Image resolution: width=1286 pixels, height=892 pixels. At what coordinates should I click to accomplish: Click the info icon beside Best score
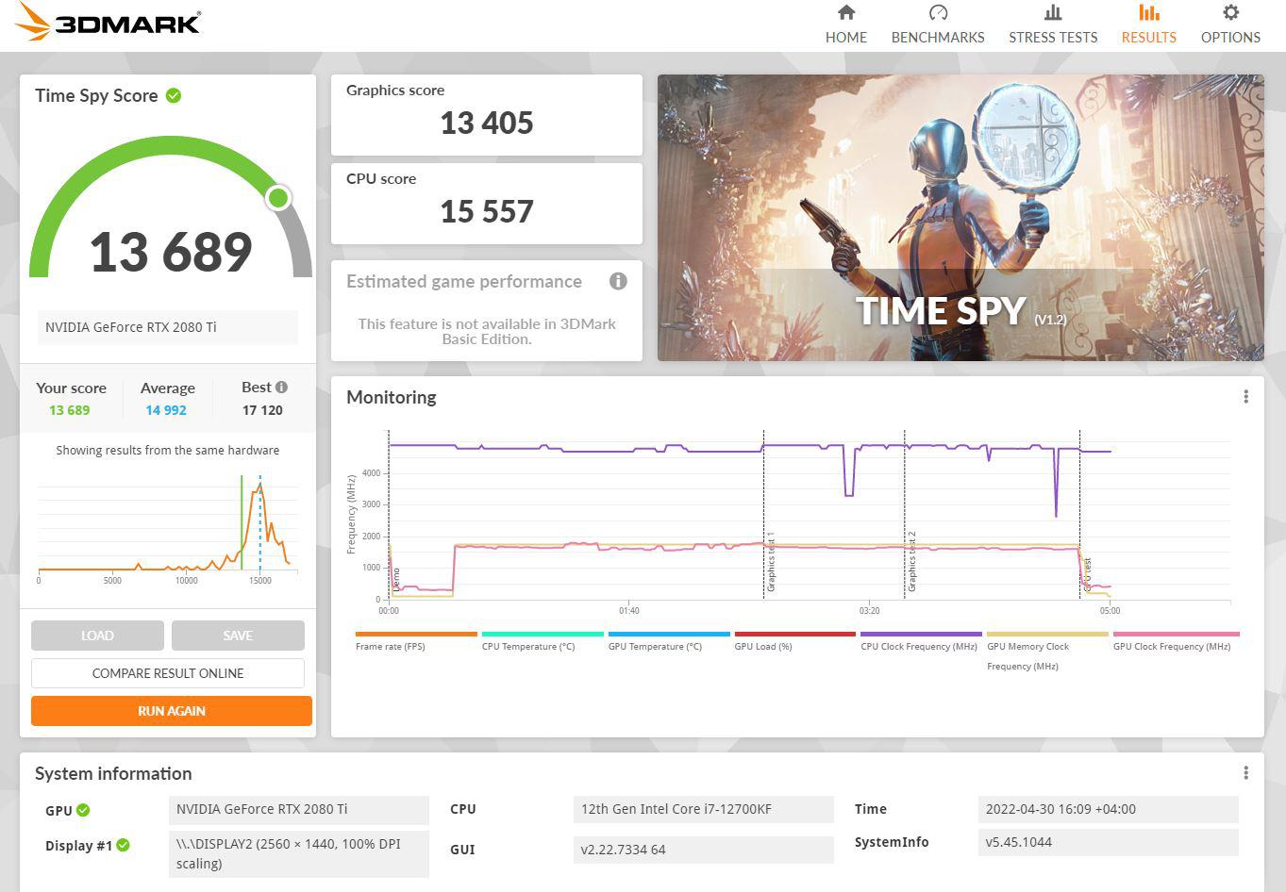[281, 387]
